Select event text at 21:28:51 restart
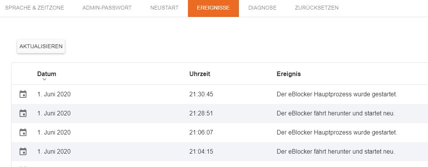The height and width of the screenshot is (167, 428). point(336,113)
